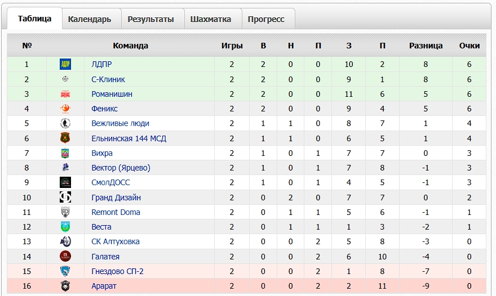Open the Результаты tab
This screenshot has height=296, width=496.
(x=150, y=19)
